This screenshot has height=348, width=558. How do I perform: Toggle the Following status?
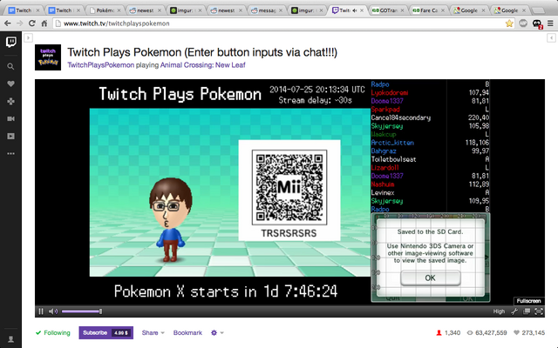[53, 332]
